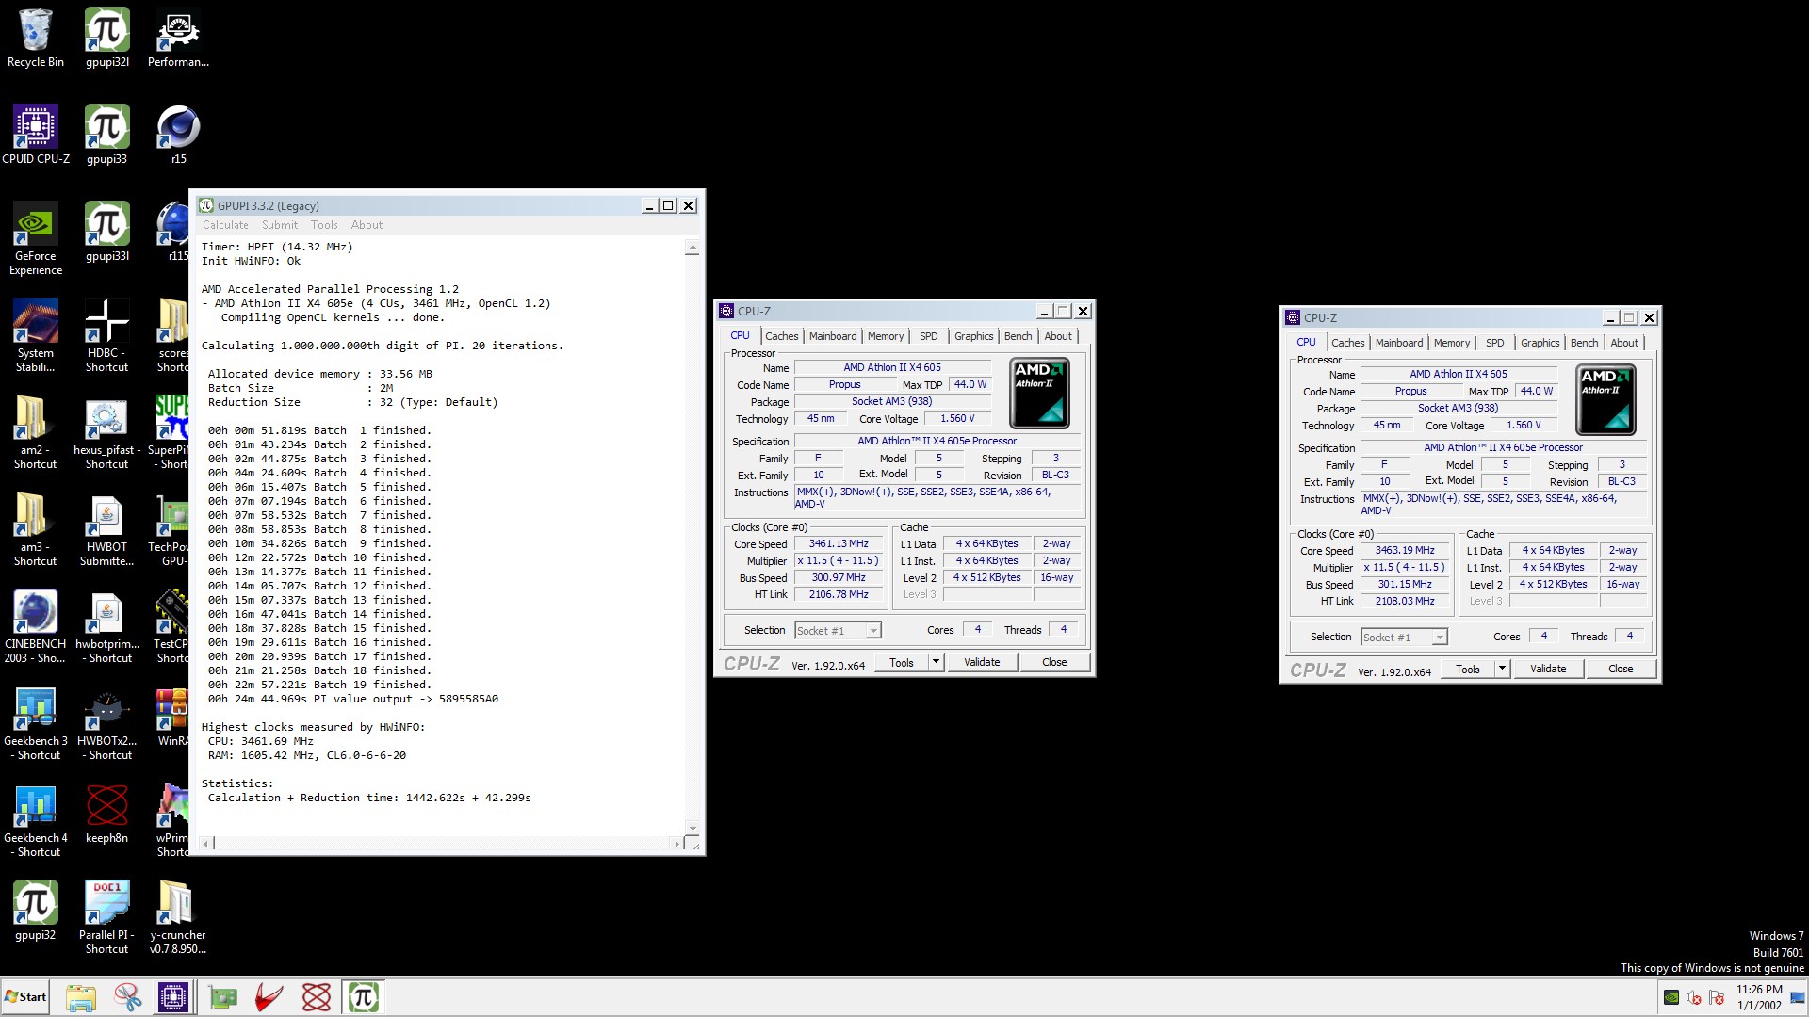Click Validate button in middle CPU-Z
The height and width of the screenshot is (1017, 1809).
982,662
